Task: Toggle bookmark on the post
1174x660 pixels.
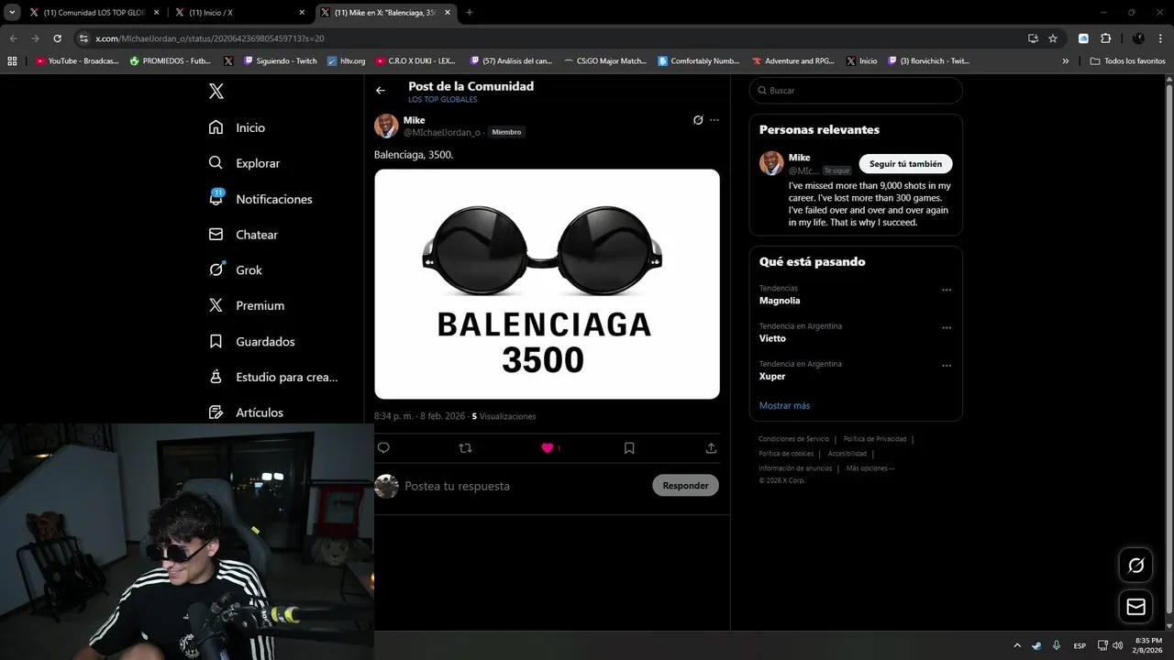Action: [x=629, y=448]
